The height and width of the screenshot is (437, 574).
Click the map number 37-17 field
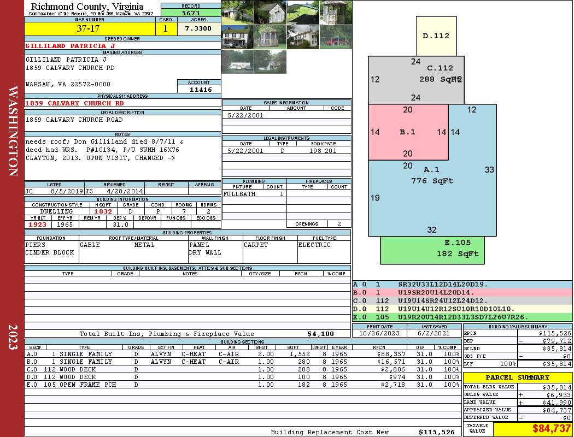pos(90,28)
